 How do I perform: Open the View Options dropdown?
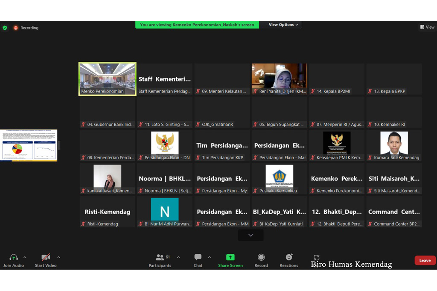[283, 25]
